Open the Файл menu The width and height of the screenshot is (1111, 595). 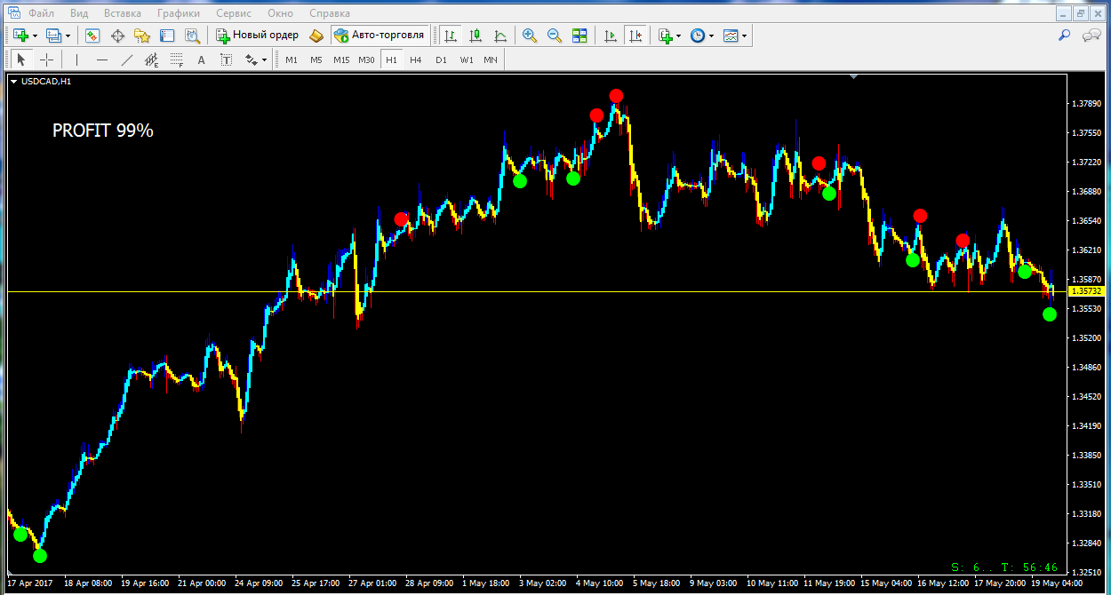[39, 13]
